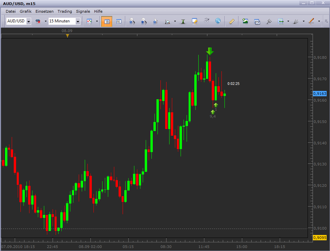The height and width of the screenshot is (251, 330).
Task: Click the chart type line-graph icon
Action: tap(89, 21)
